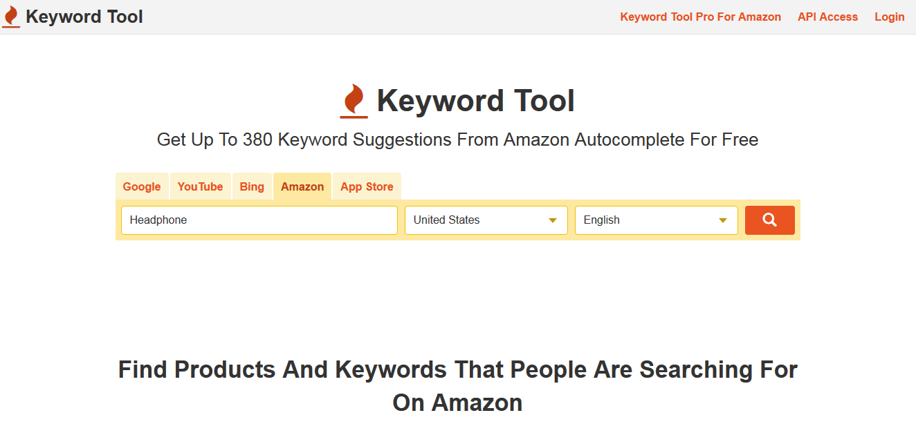Open the YouTube keyword tab
Viewport: 916px width, 424px height.
pos(200,186)
